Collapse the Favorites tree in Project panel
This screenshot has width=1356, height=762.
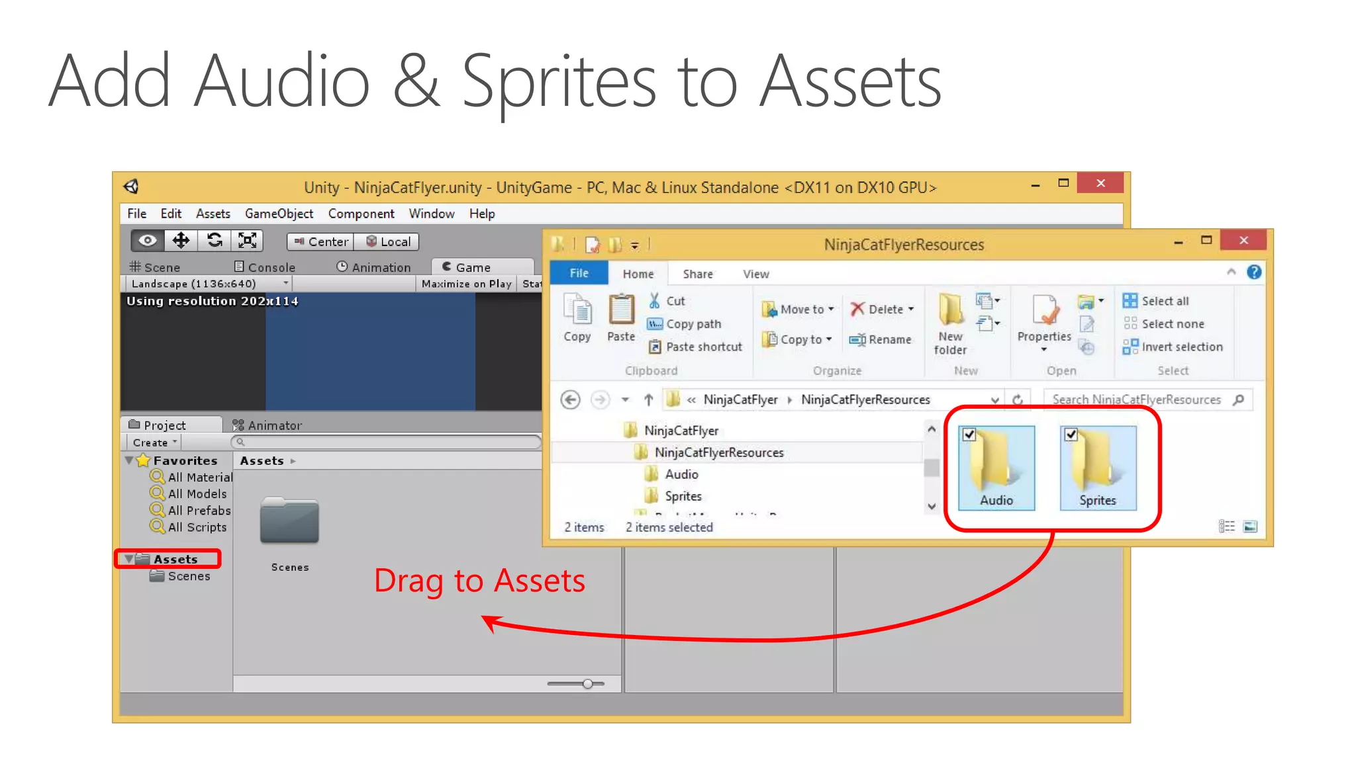coord(129,460)
